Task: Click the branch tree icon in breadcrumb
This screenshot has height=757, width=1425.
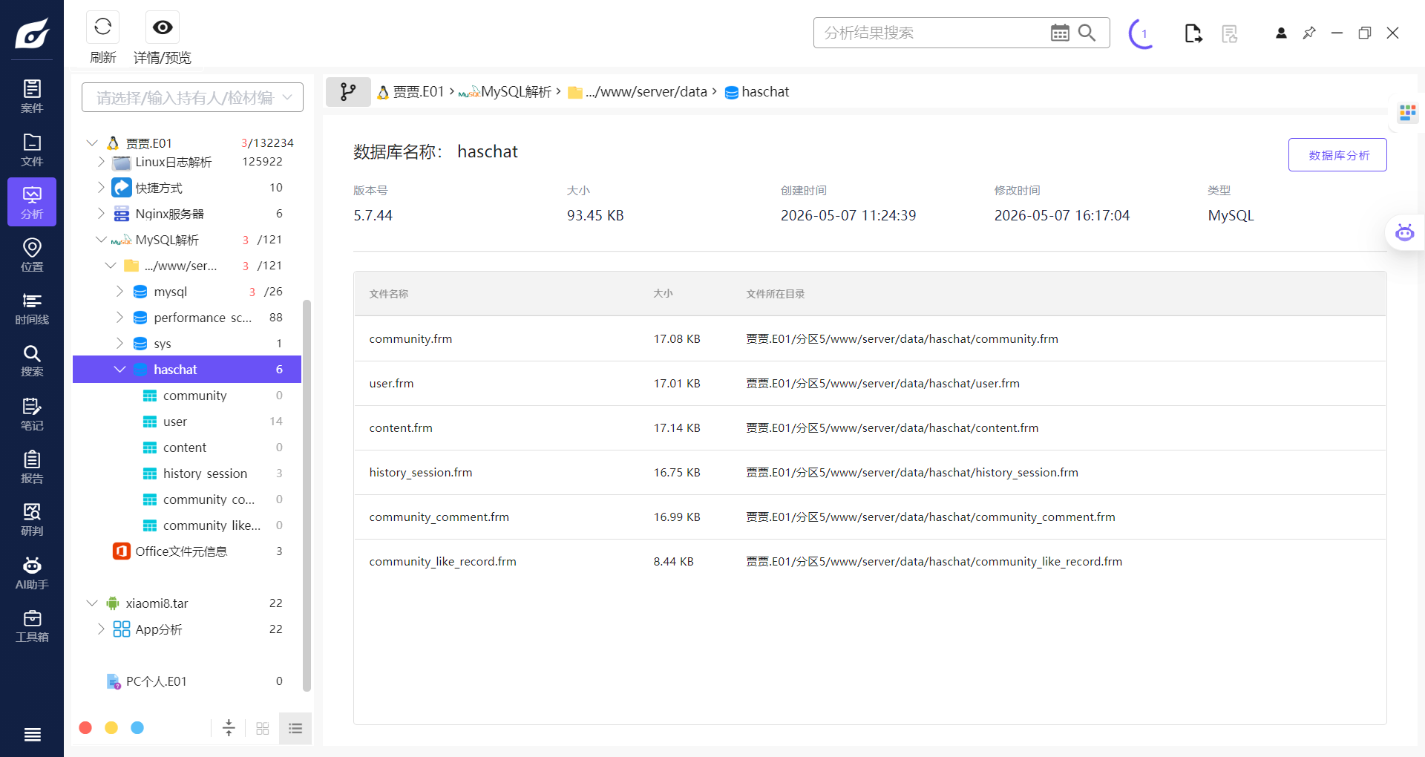Action: coord(348,92)
